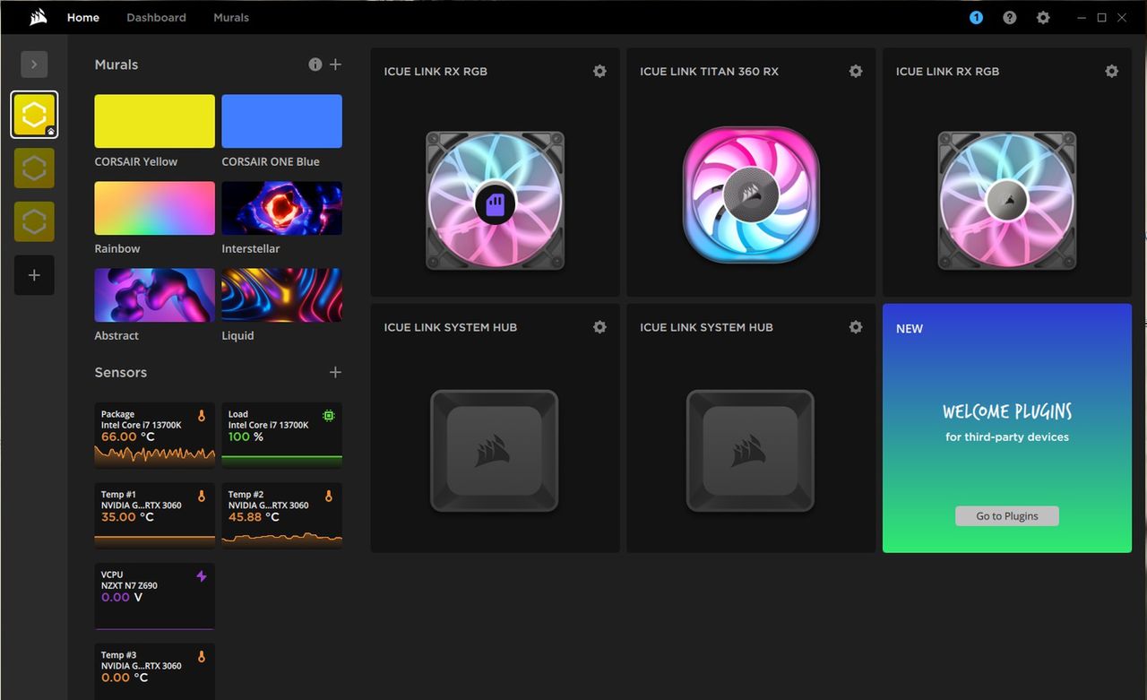Select the third profile icon in sidebar

tap(34, 221)
